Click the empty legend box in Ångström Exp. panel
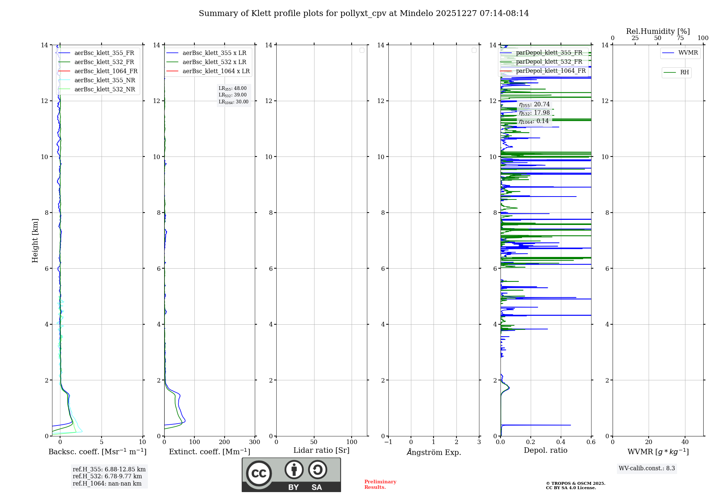Screen dimensions: 728x495 click(474, 50)
